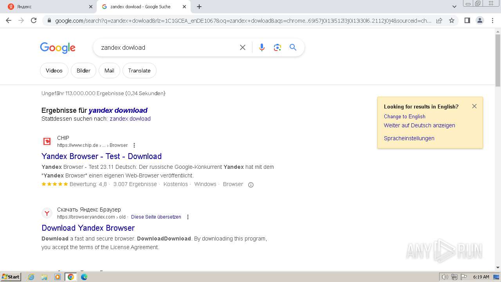
Task: Click the Google logo
Action: tap(58, 48)
